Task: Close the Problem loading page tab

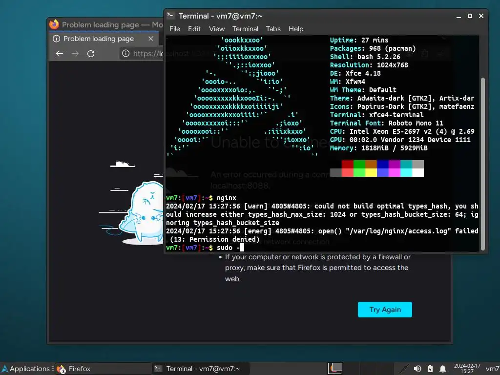Action: pyautogui.click(x=151, y=39)
